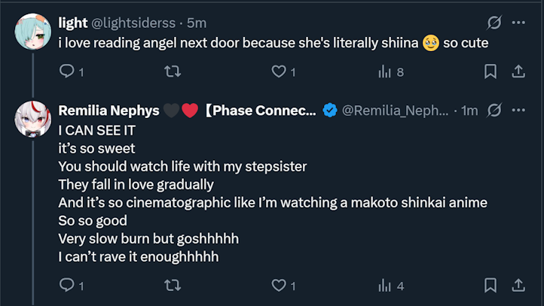The height and width of the screenshot is (306, 544).
Task: Click the Remilia Nephys display name
Action: tap(108, 111)
